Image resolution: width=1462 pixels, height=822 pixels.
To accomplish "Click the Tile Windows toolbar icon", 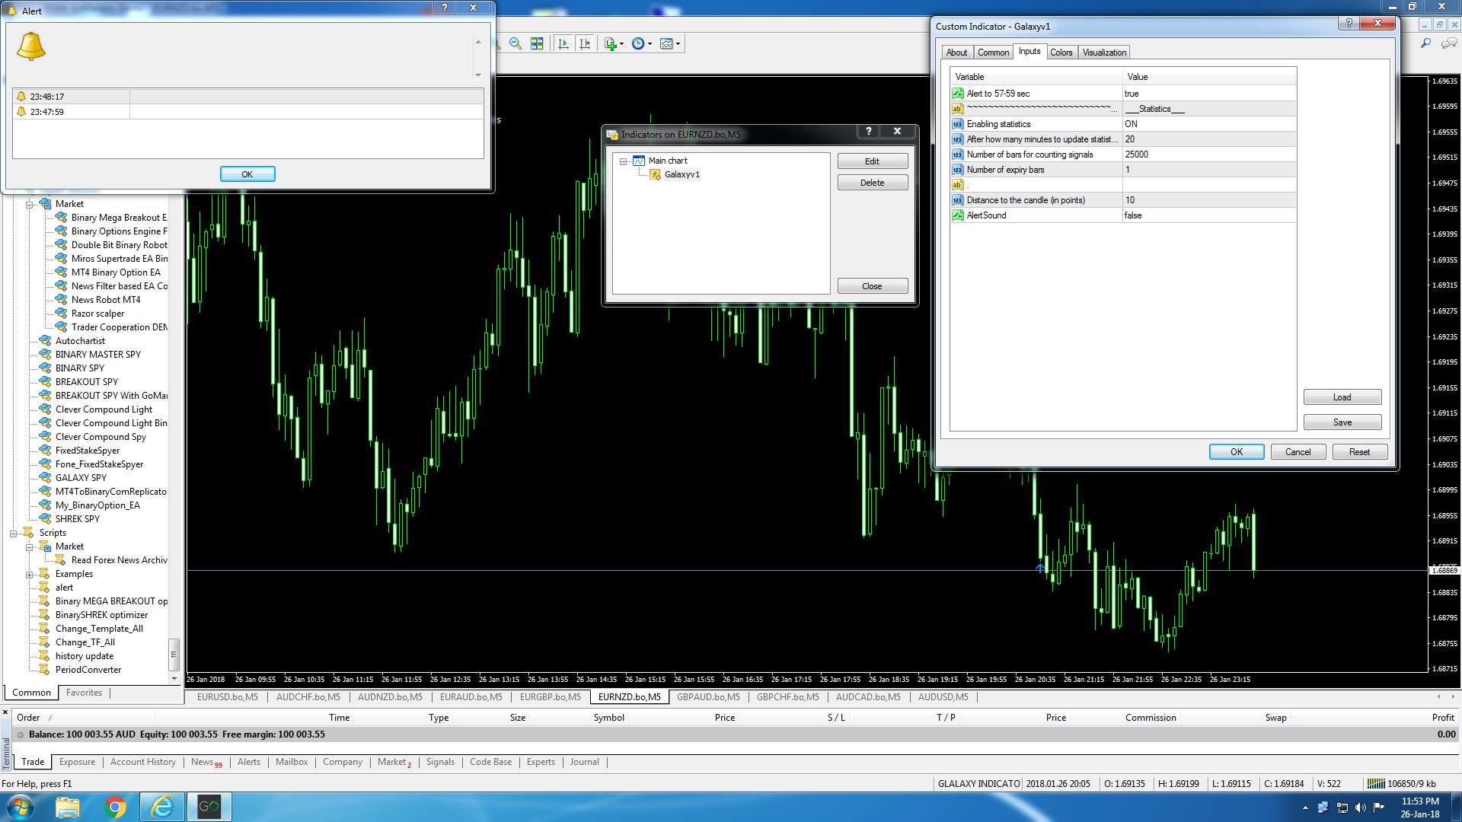I will (x=537, y=44).
